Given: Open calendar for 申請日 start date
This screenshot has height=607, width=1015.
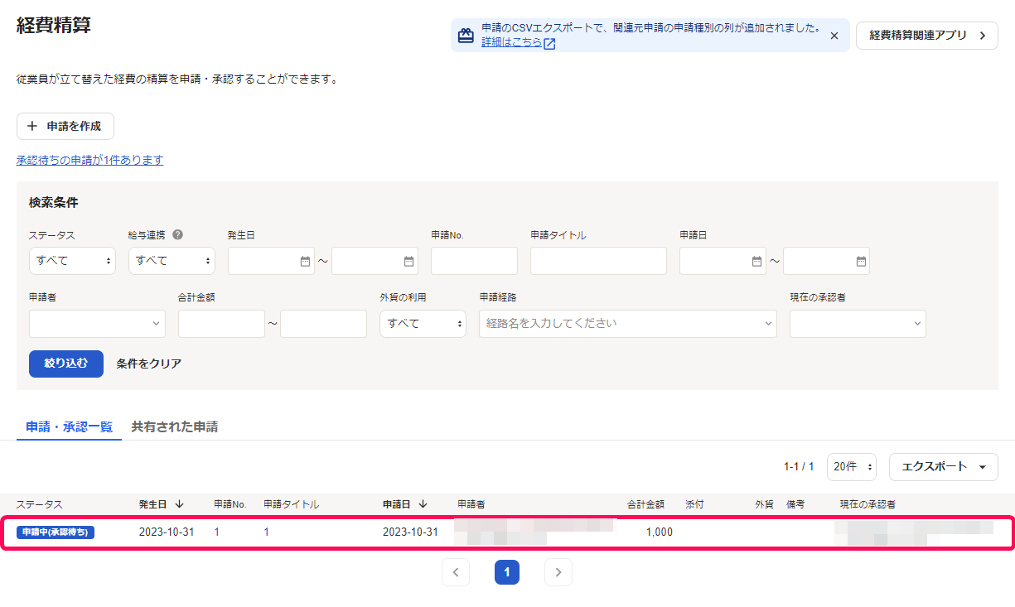Looking at the screenshot, I should [x=756, y=261].
